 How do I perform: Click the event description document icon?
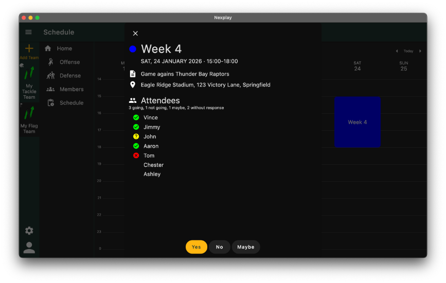(x=133, y=74)
